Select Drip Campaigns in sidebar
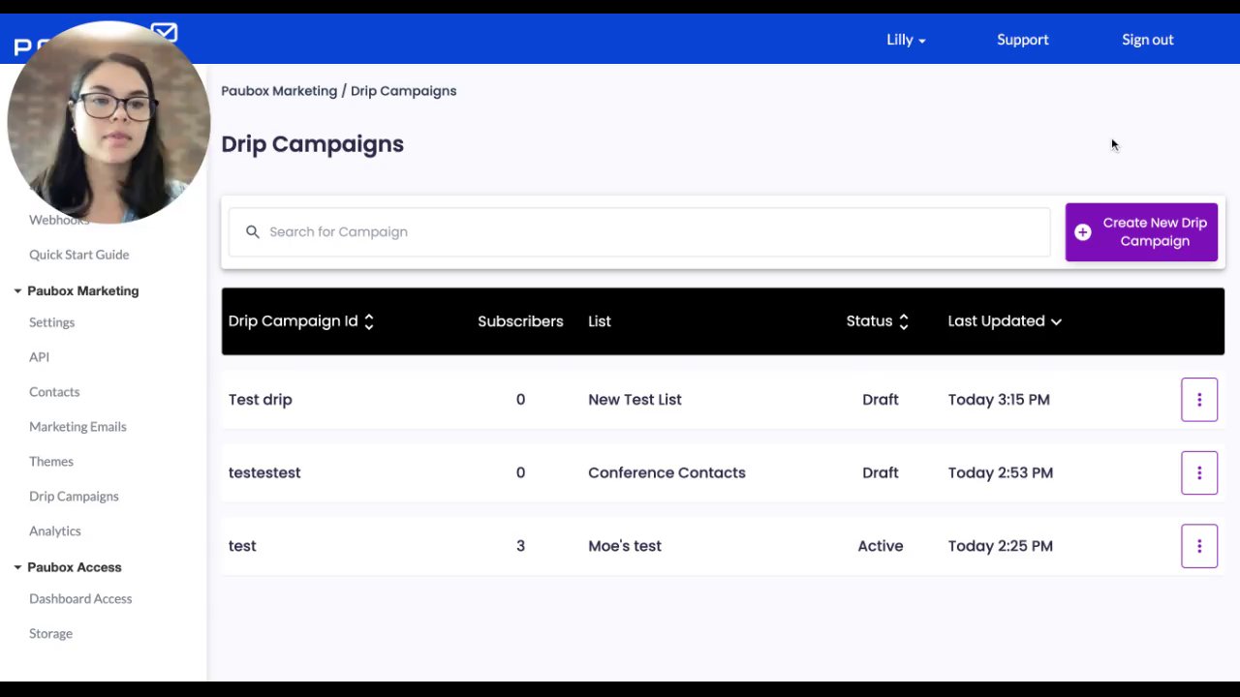This screenshot has width=1240, height=697. click(x=74, y=497)
